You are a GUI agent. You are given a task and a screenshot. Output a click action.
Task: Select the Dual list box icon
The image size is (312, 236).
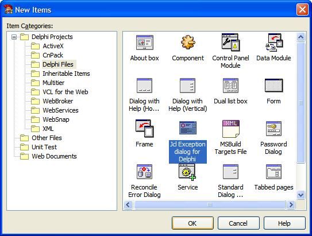click(x=230, y=86)
